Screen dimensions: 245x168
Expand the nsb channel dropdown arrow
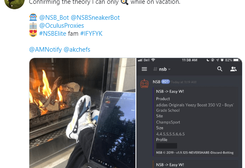(169, 69)
